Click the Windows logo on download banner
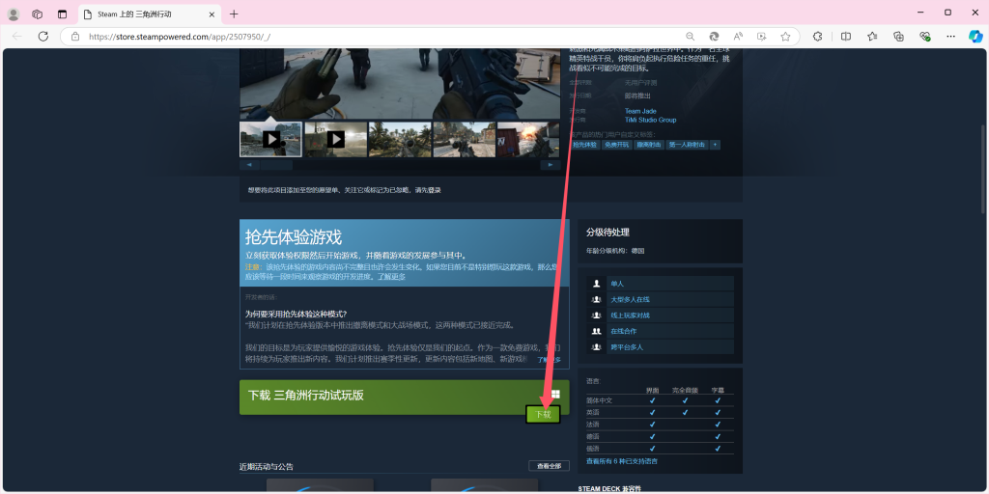The image size is (989, 494). coord(555,394)
